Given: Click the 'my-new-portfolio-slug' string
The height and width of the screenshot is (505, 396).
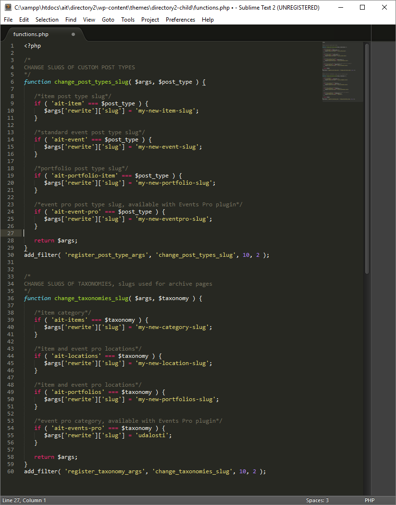Looking at the screenshot, I should click(173, 183).
